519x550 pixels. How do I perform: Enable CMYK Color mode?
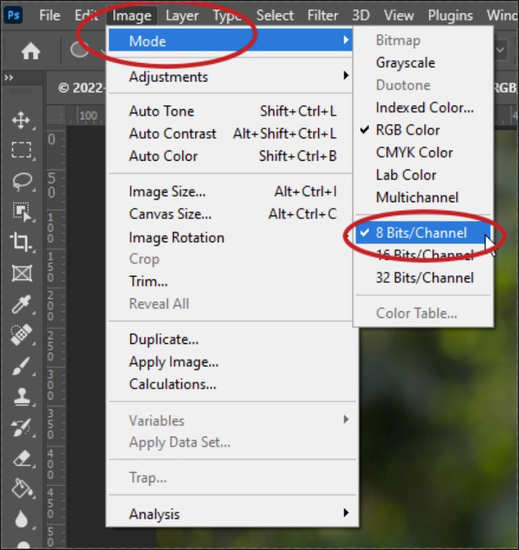click(414, 153)
